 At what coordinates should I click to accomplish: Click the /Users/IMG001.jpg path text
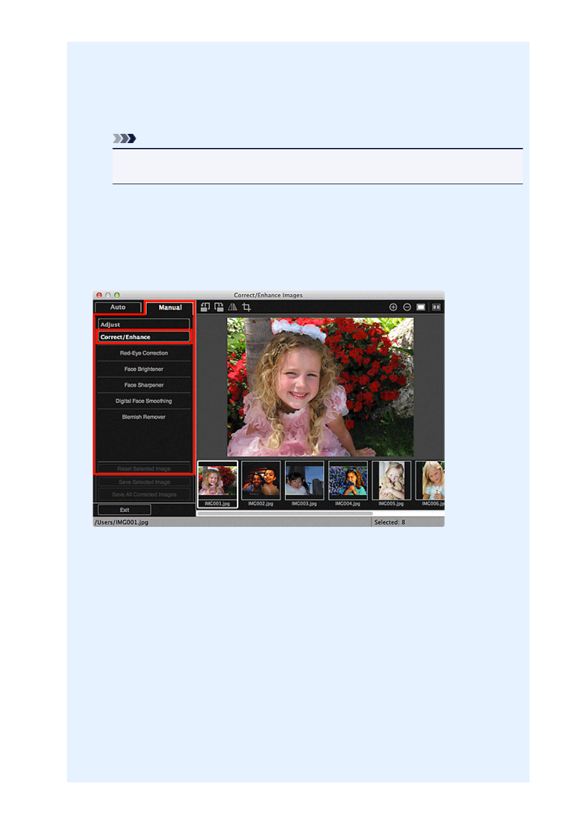[x=122, y=523]
